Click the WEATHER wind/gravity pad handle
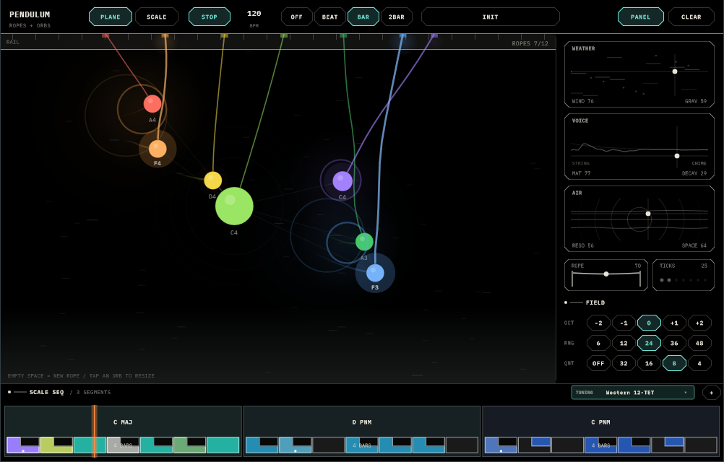 pos(675,71)
